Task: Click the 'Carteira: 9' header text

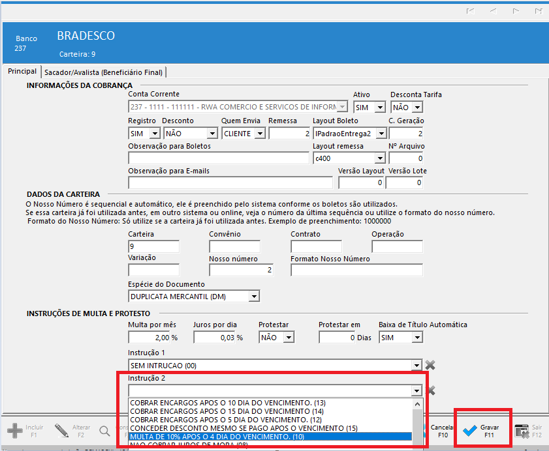Action: point(77,54)
